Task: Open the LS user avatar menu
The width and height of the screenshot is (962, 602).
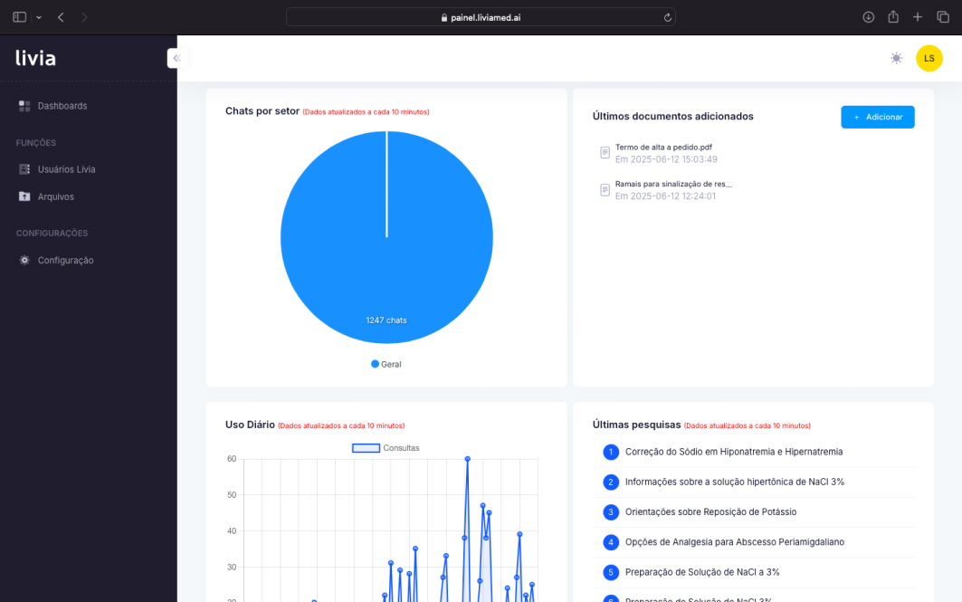Action: pyautogui.click(x=929, y=58)
